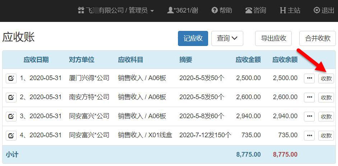Click 导出应收 button

273,38
